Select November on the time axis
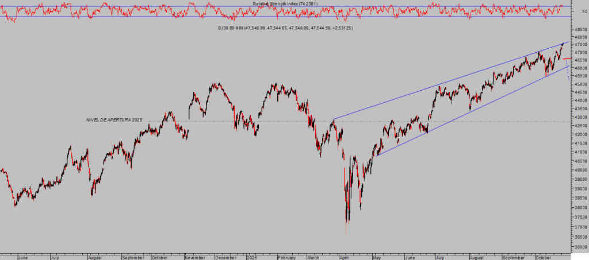 [x=195, y=258]
